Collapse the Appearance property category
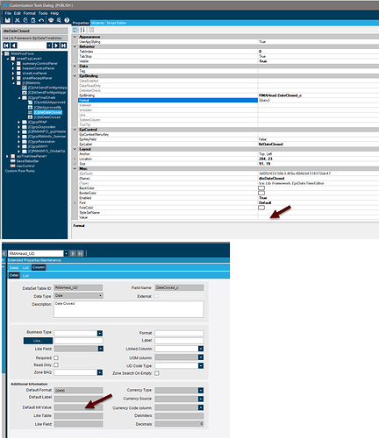Viewport: 379px width, 438px height. pos(75,37)
